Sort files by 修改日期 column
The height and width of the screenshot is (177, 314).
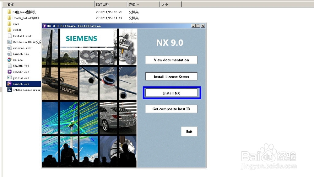point(111,4)
